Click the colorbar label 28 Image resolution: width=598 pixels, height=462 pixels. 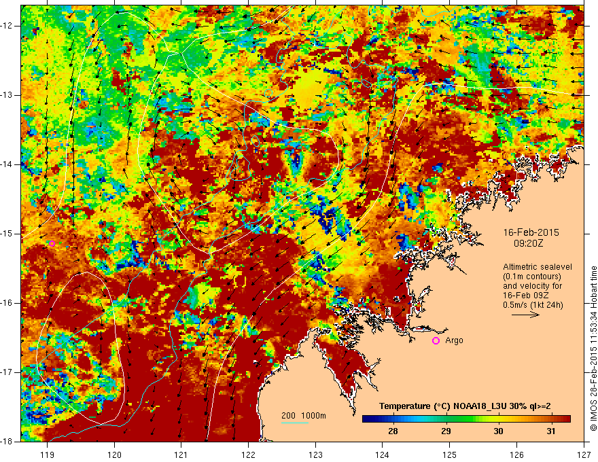click(393, 431)
